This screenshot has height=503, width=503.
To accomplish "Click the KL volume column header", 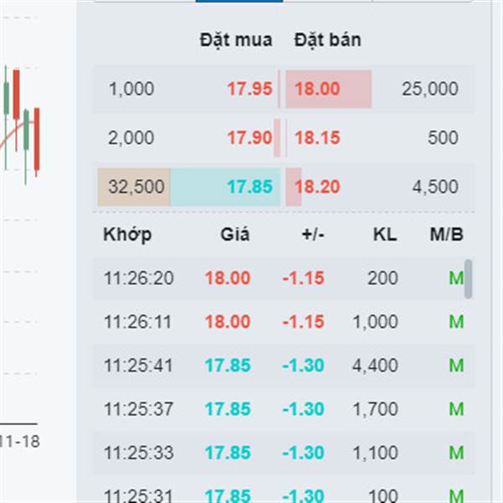I will pos(384,235).
